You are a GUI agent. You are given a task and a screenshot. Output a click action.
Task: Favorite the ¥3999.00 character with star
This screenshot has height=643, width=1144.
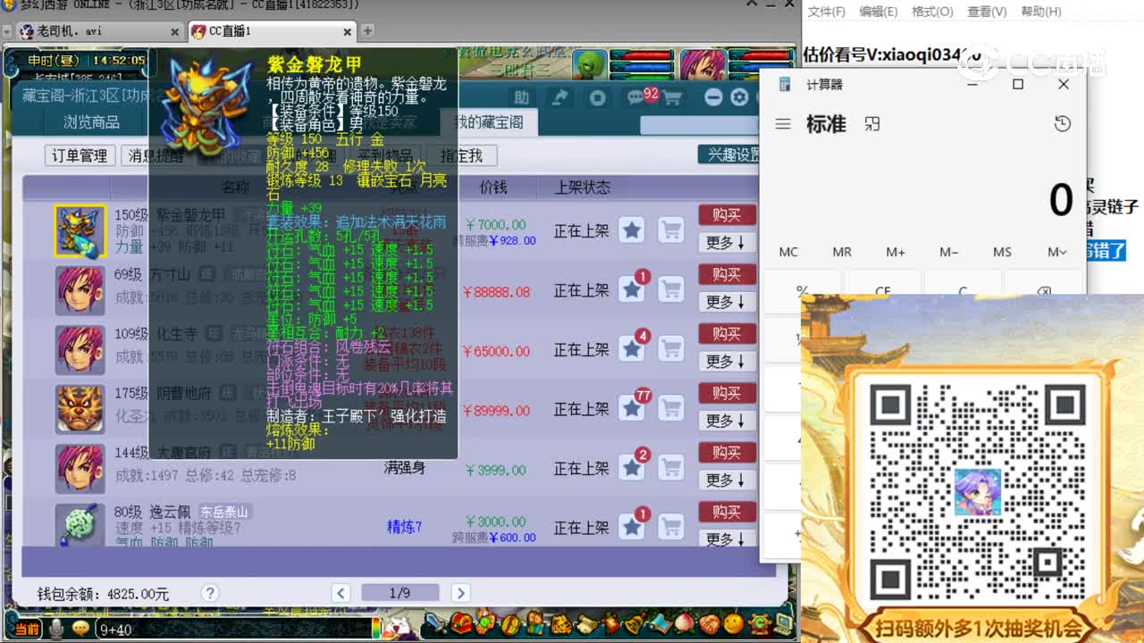tap(632, 468)
